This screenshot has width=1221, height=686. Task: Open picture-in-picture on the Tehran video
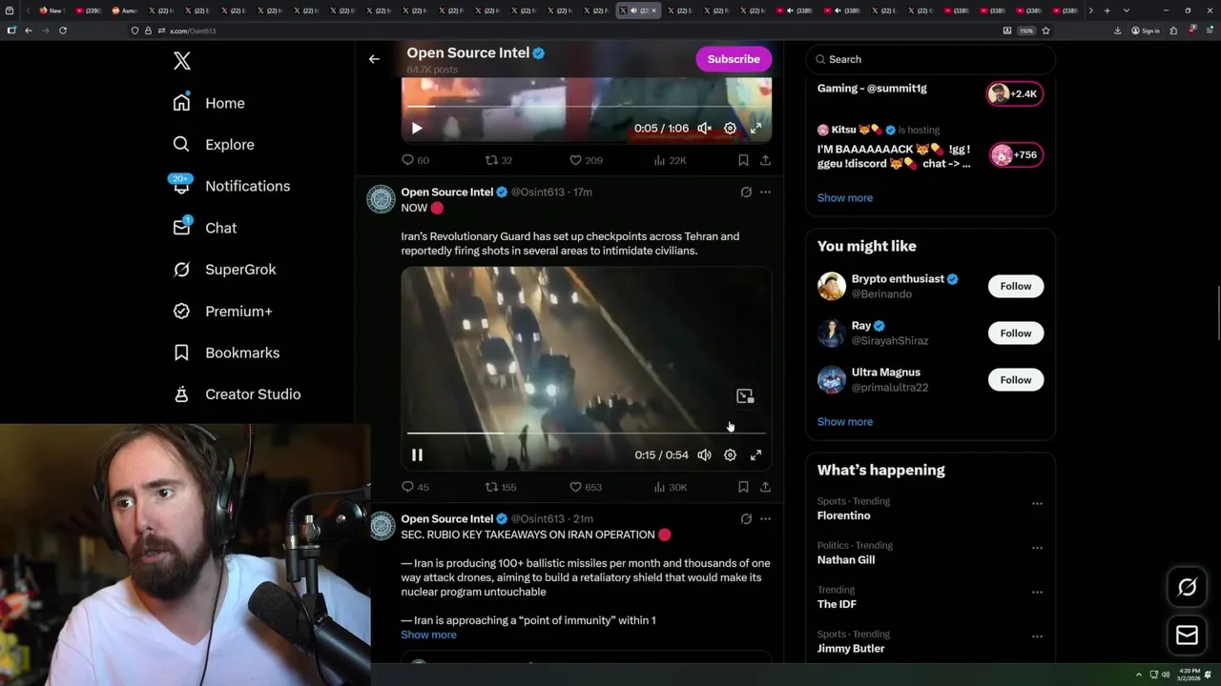coord(745,395)
